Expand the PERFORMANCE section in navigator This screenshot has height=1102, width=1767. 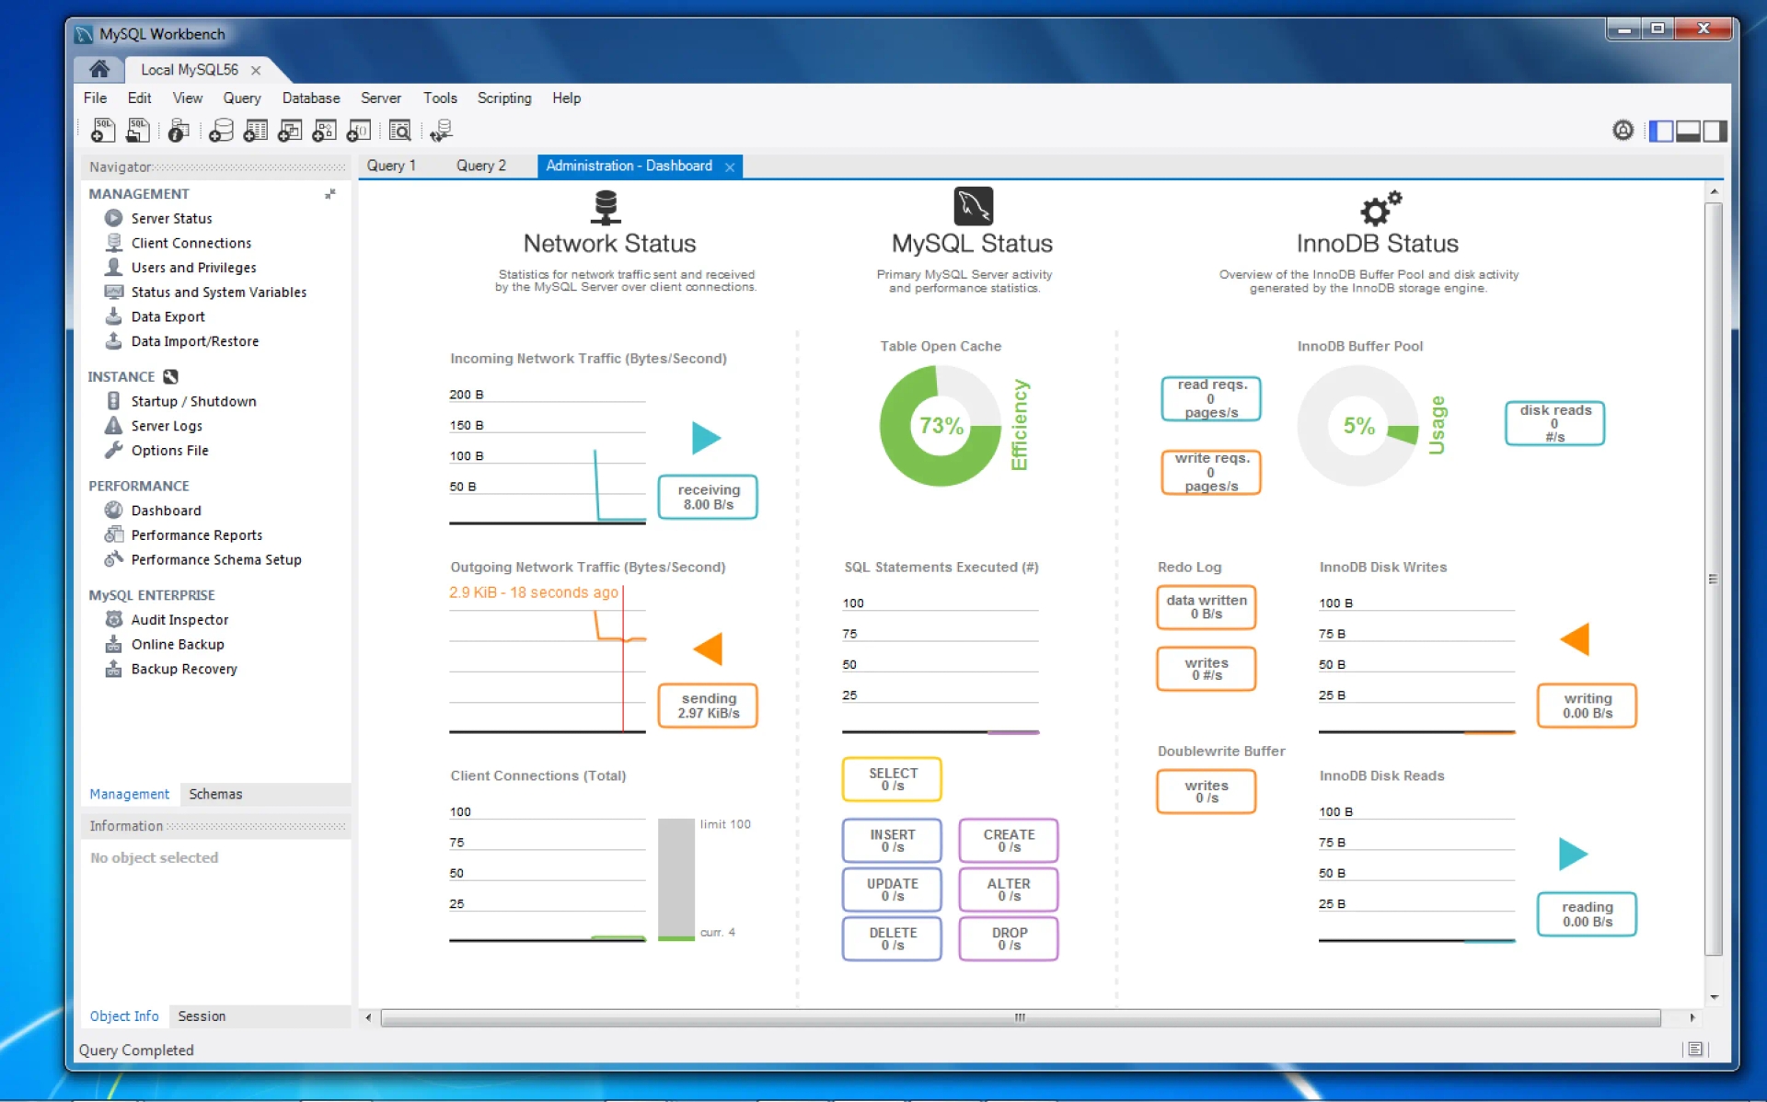click(138, 485)
